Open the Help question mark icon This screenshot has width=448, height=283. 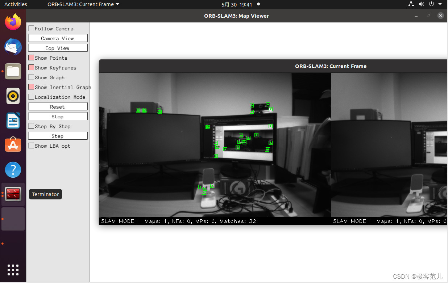(13, 170)
